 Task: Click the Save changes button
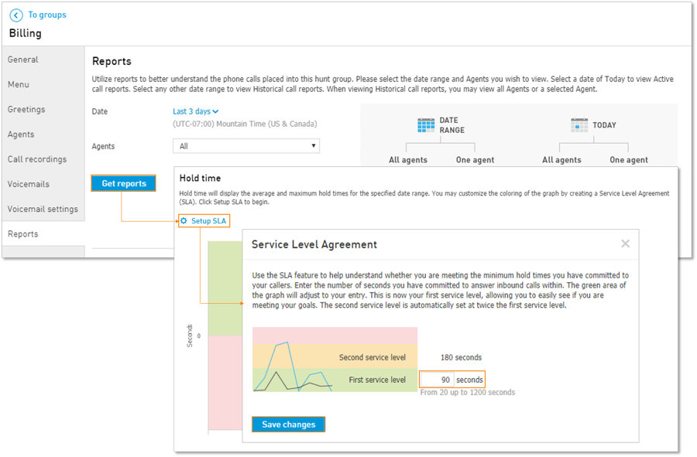pyautogui.click(x=289, y=425)
